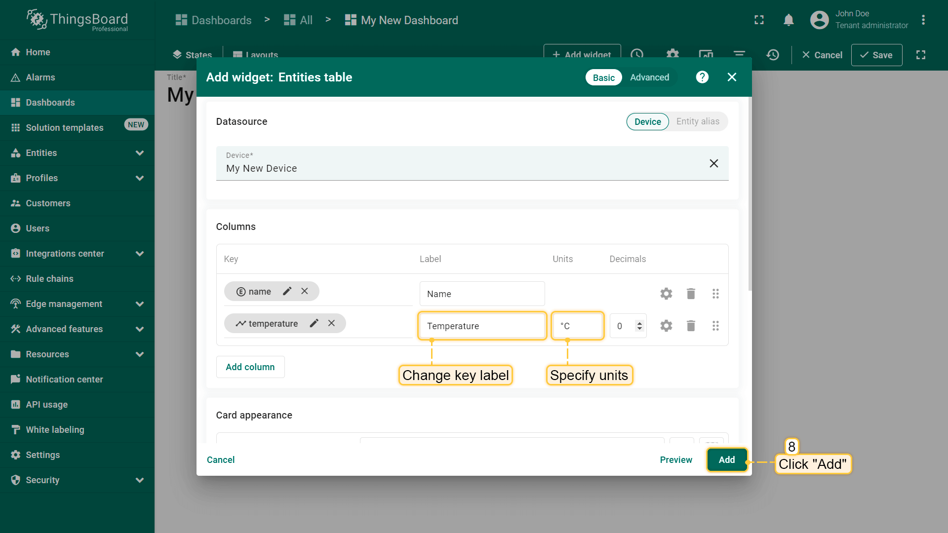Grab drag handle of temperature row
This screenshot has height=533, width=948.
pos(715,326)
